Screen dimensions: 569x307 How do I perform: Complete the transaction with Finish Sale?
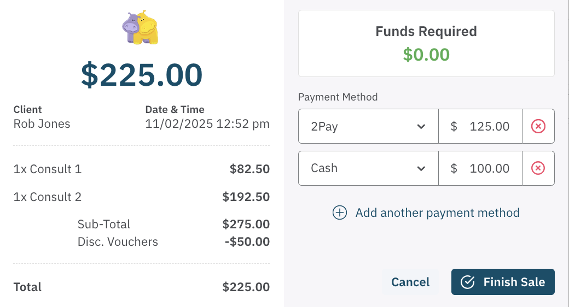(503, 282)
